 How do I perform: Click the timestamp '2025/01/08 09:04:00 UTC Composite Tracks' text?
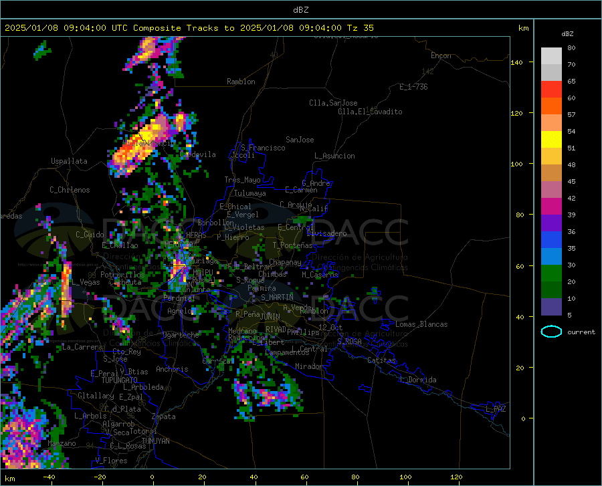[x=116, y=28]
